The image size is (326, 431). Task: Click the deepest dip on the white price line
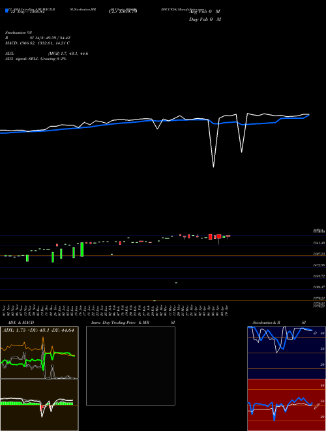pos(213,167)
